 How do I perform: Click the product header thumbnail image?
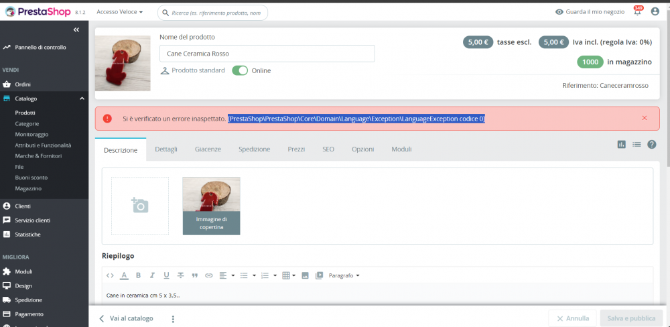click(x=123, y=63)
